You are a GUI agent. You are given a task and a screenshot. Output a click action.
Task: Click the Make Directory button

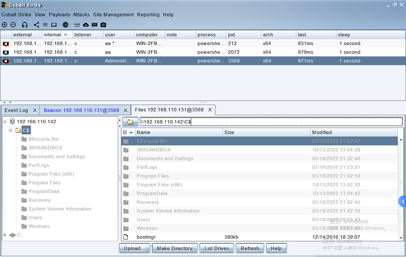coord(175,249)
